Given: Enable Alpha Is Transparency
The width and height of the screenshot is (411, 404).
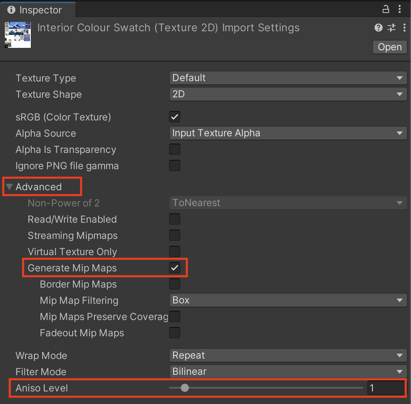Looking at the screenshot, I should [x=175, y=150].
